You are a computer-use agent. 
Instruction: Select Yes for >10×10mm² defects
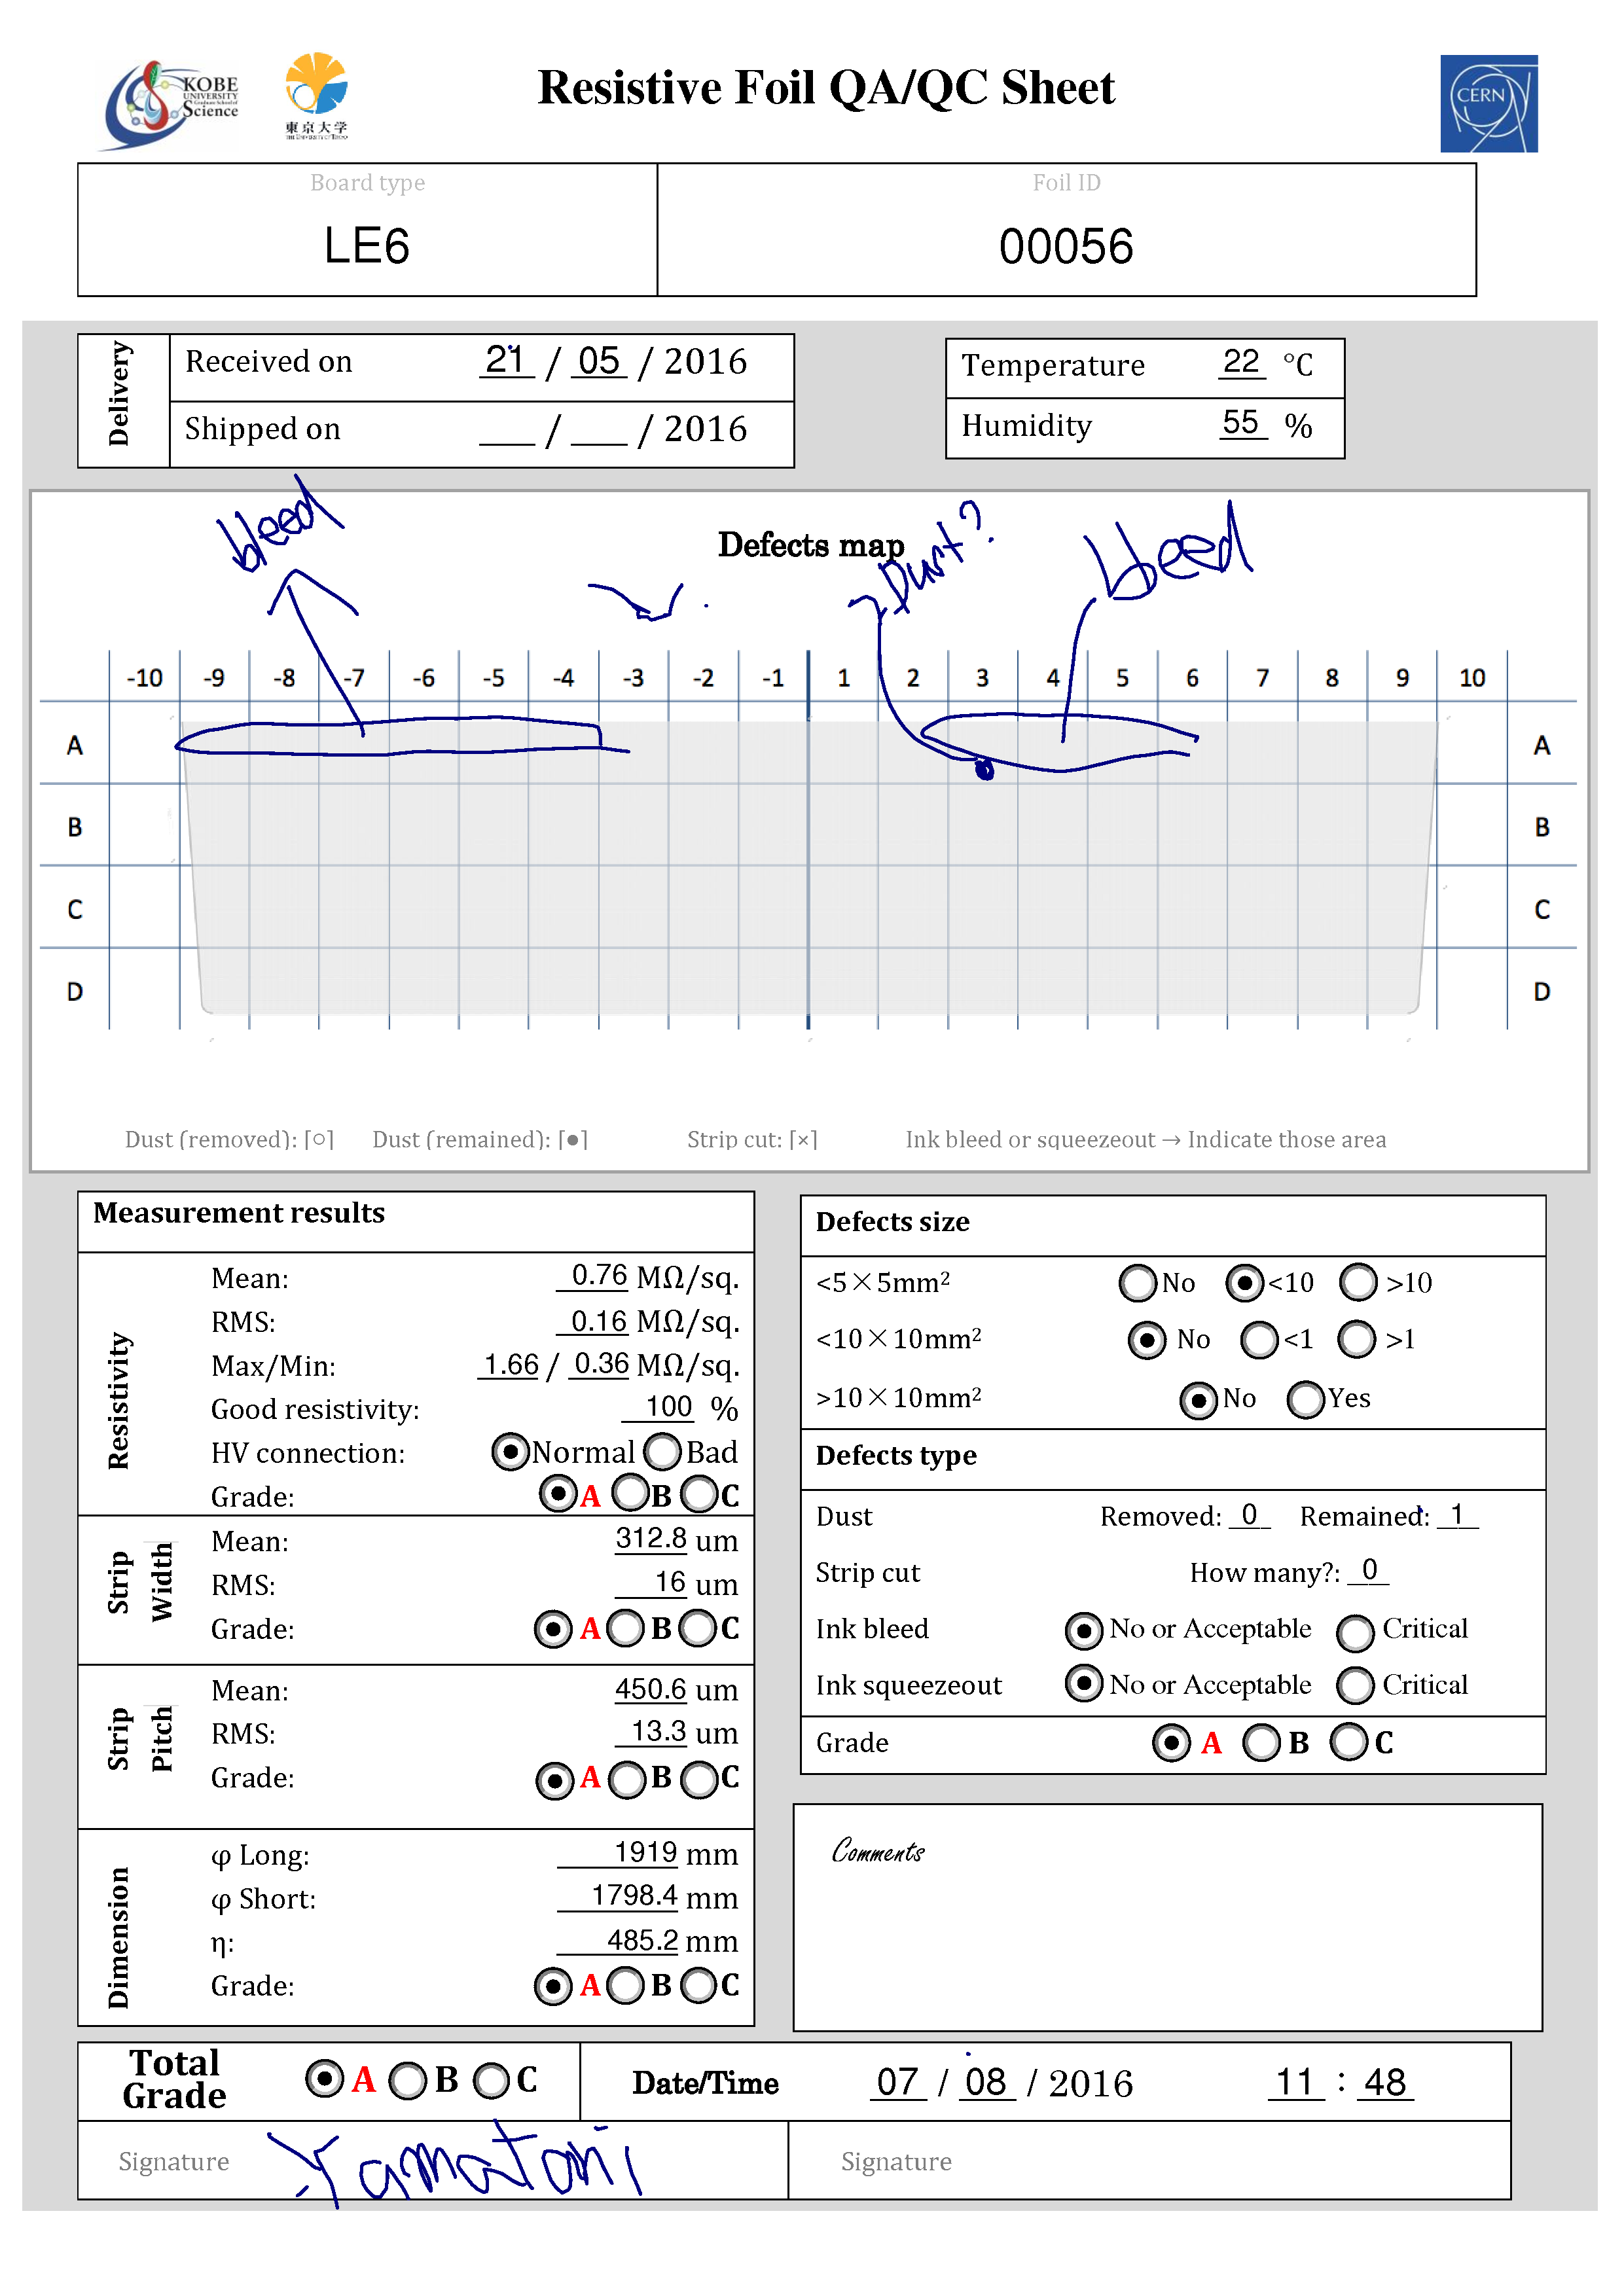(x=1306, y=1400)
